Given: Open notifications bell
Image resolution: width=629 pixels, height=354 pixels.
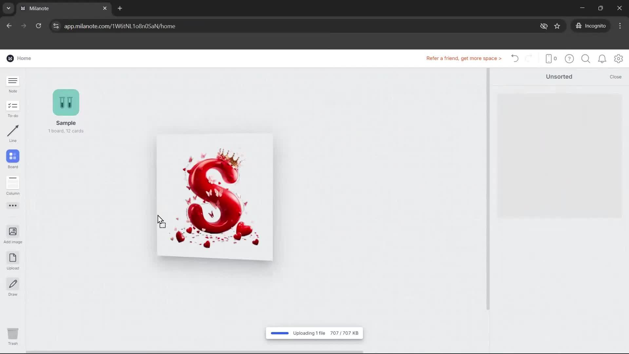Looking at the screenshot, I should (602, 58).
